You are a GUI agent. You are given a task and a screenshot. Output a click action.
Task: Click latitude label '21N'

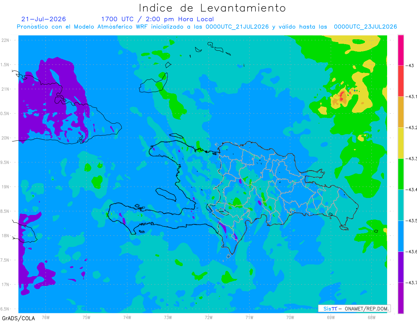(x=6, y=89)
